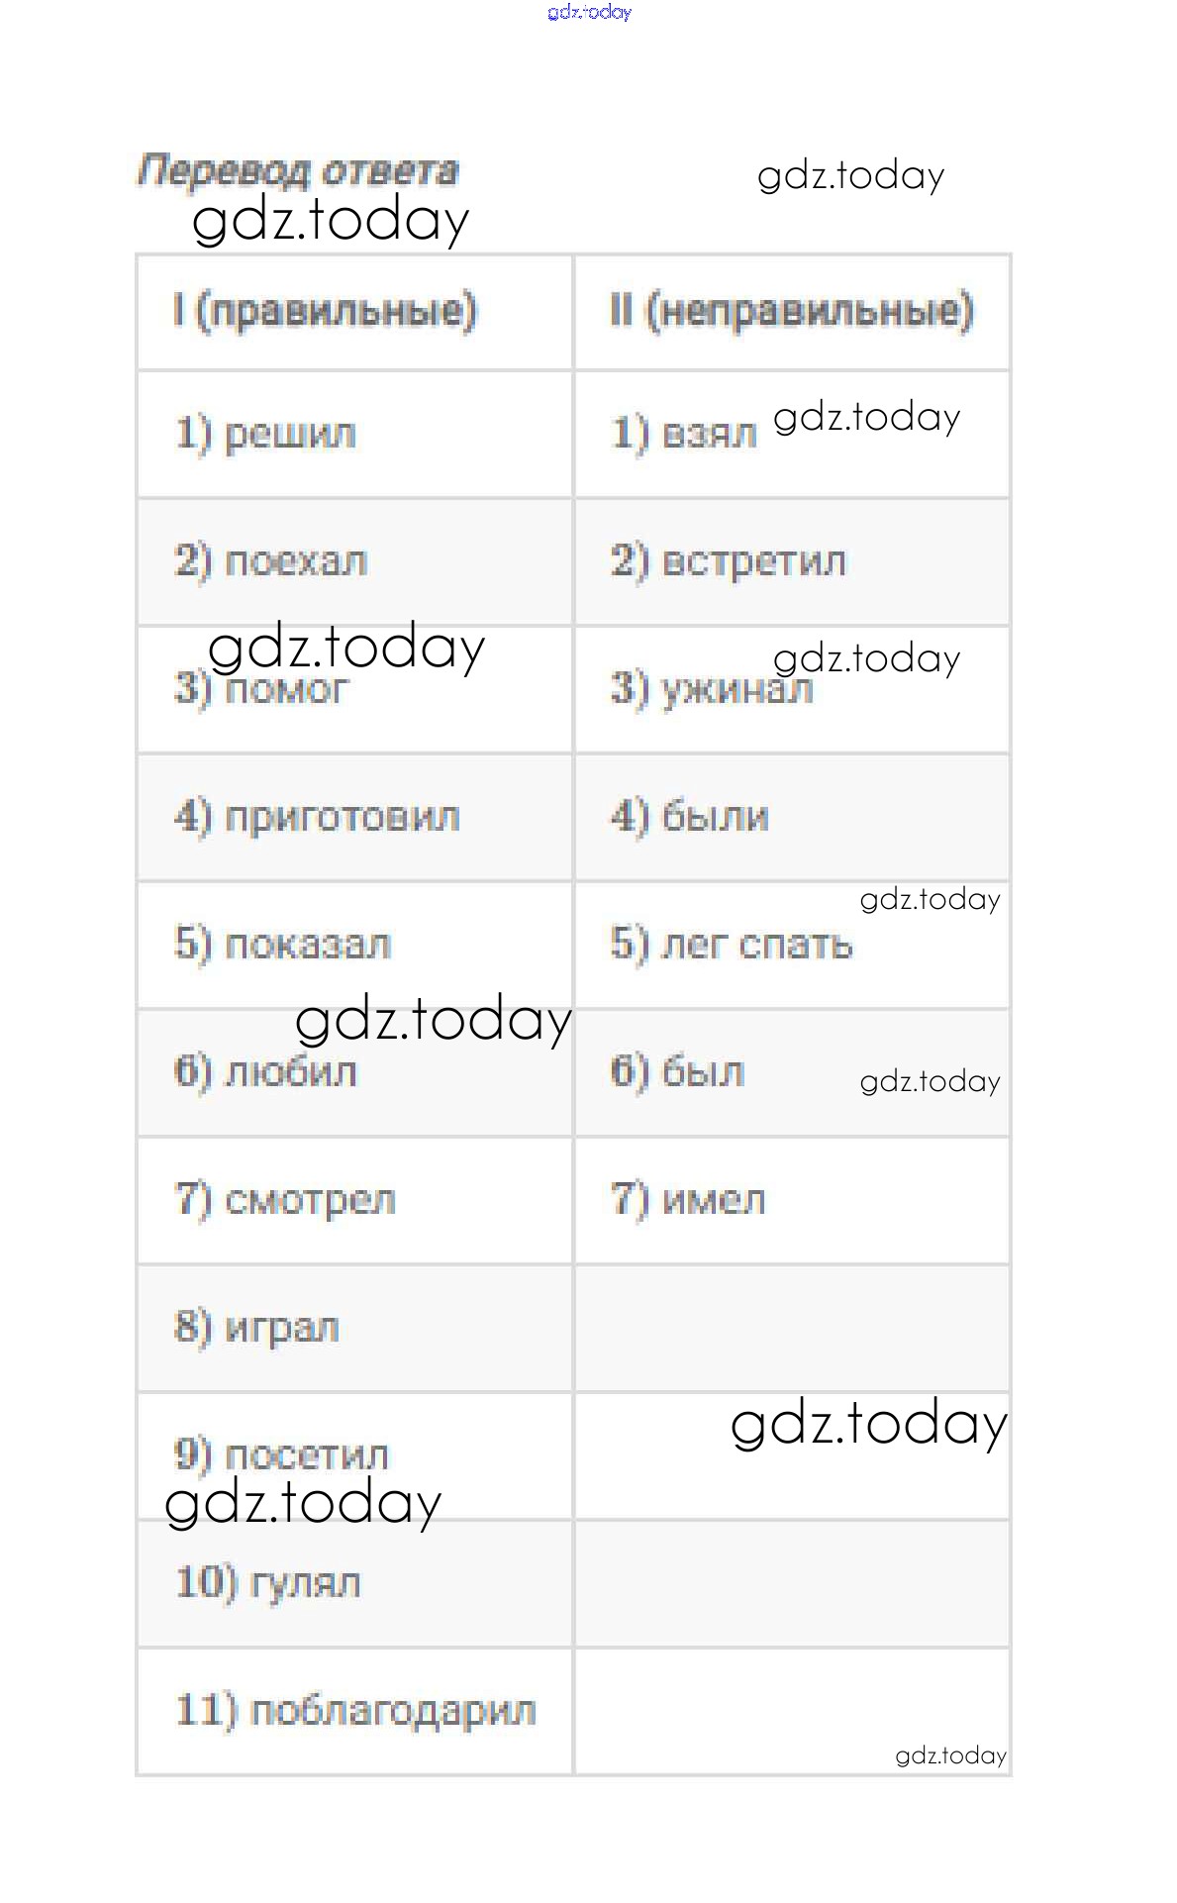Click the "1) взял" cell
The height and width of the screenshot is (1903, 1177).
click(x=684, y=434)
